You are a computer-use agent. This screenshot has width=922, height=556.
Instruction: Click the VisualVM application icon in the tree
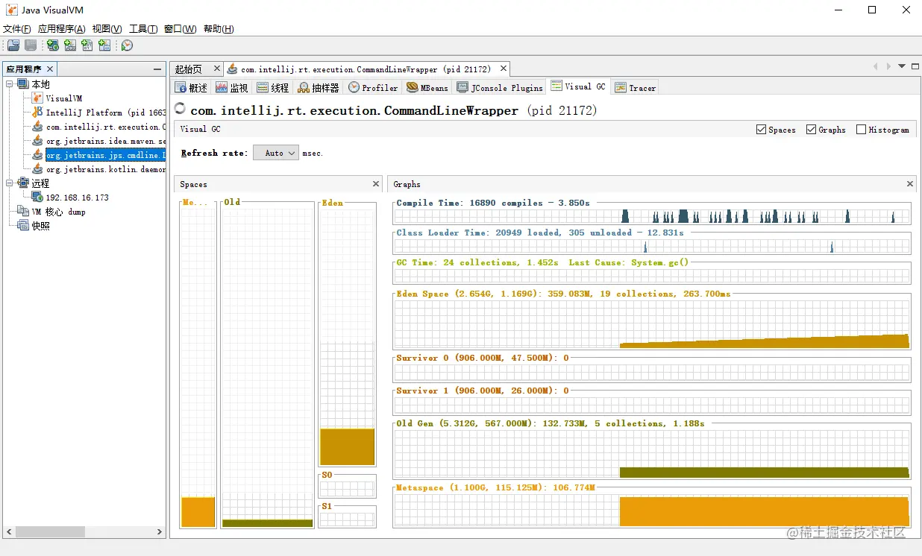37,98
